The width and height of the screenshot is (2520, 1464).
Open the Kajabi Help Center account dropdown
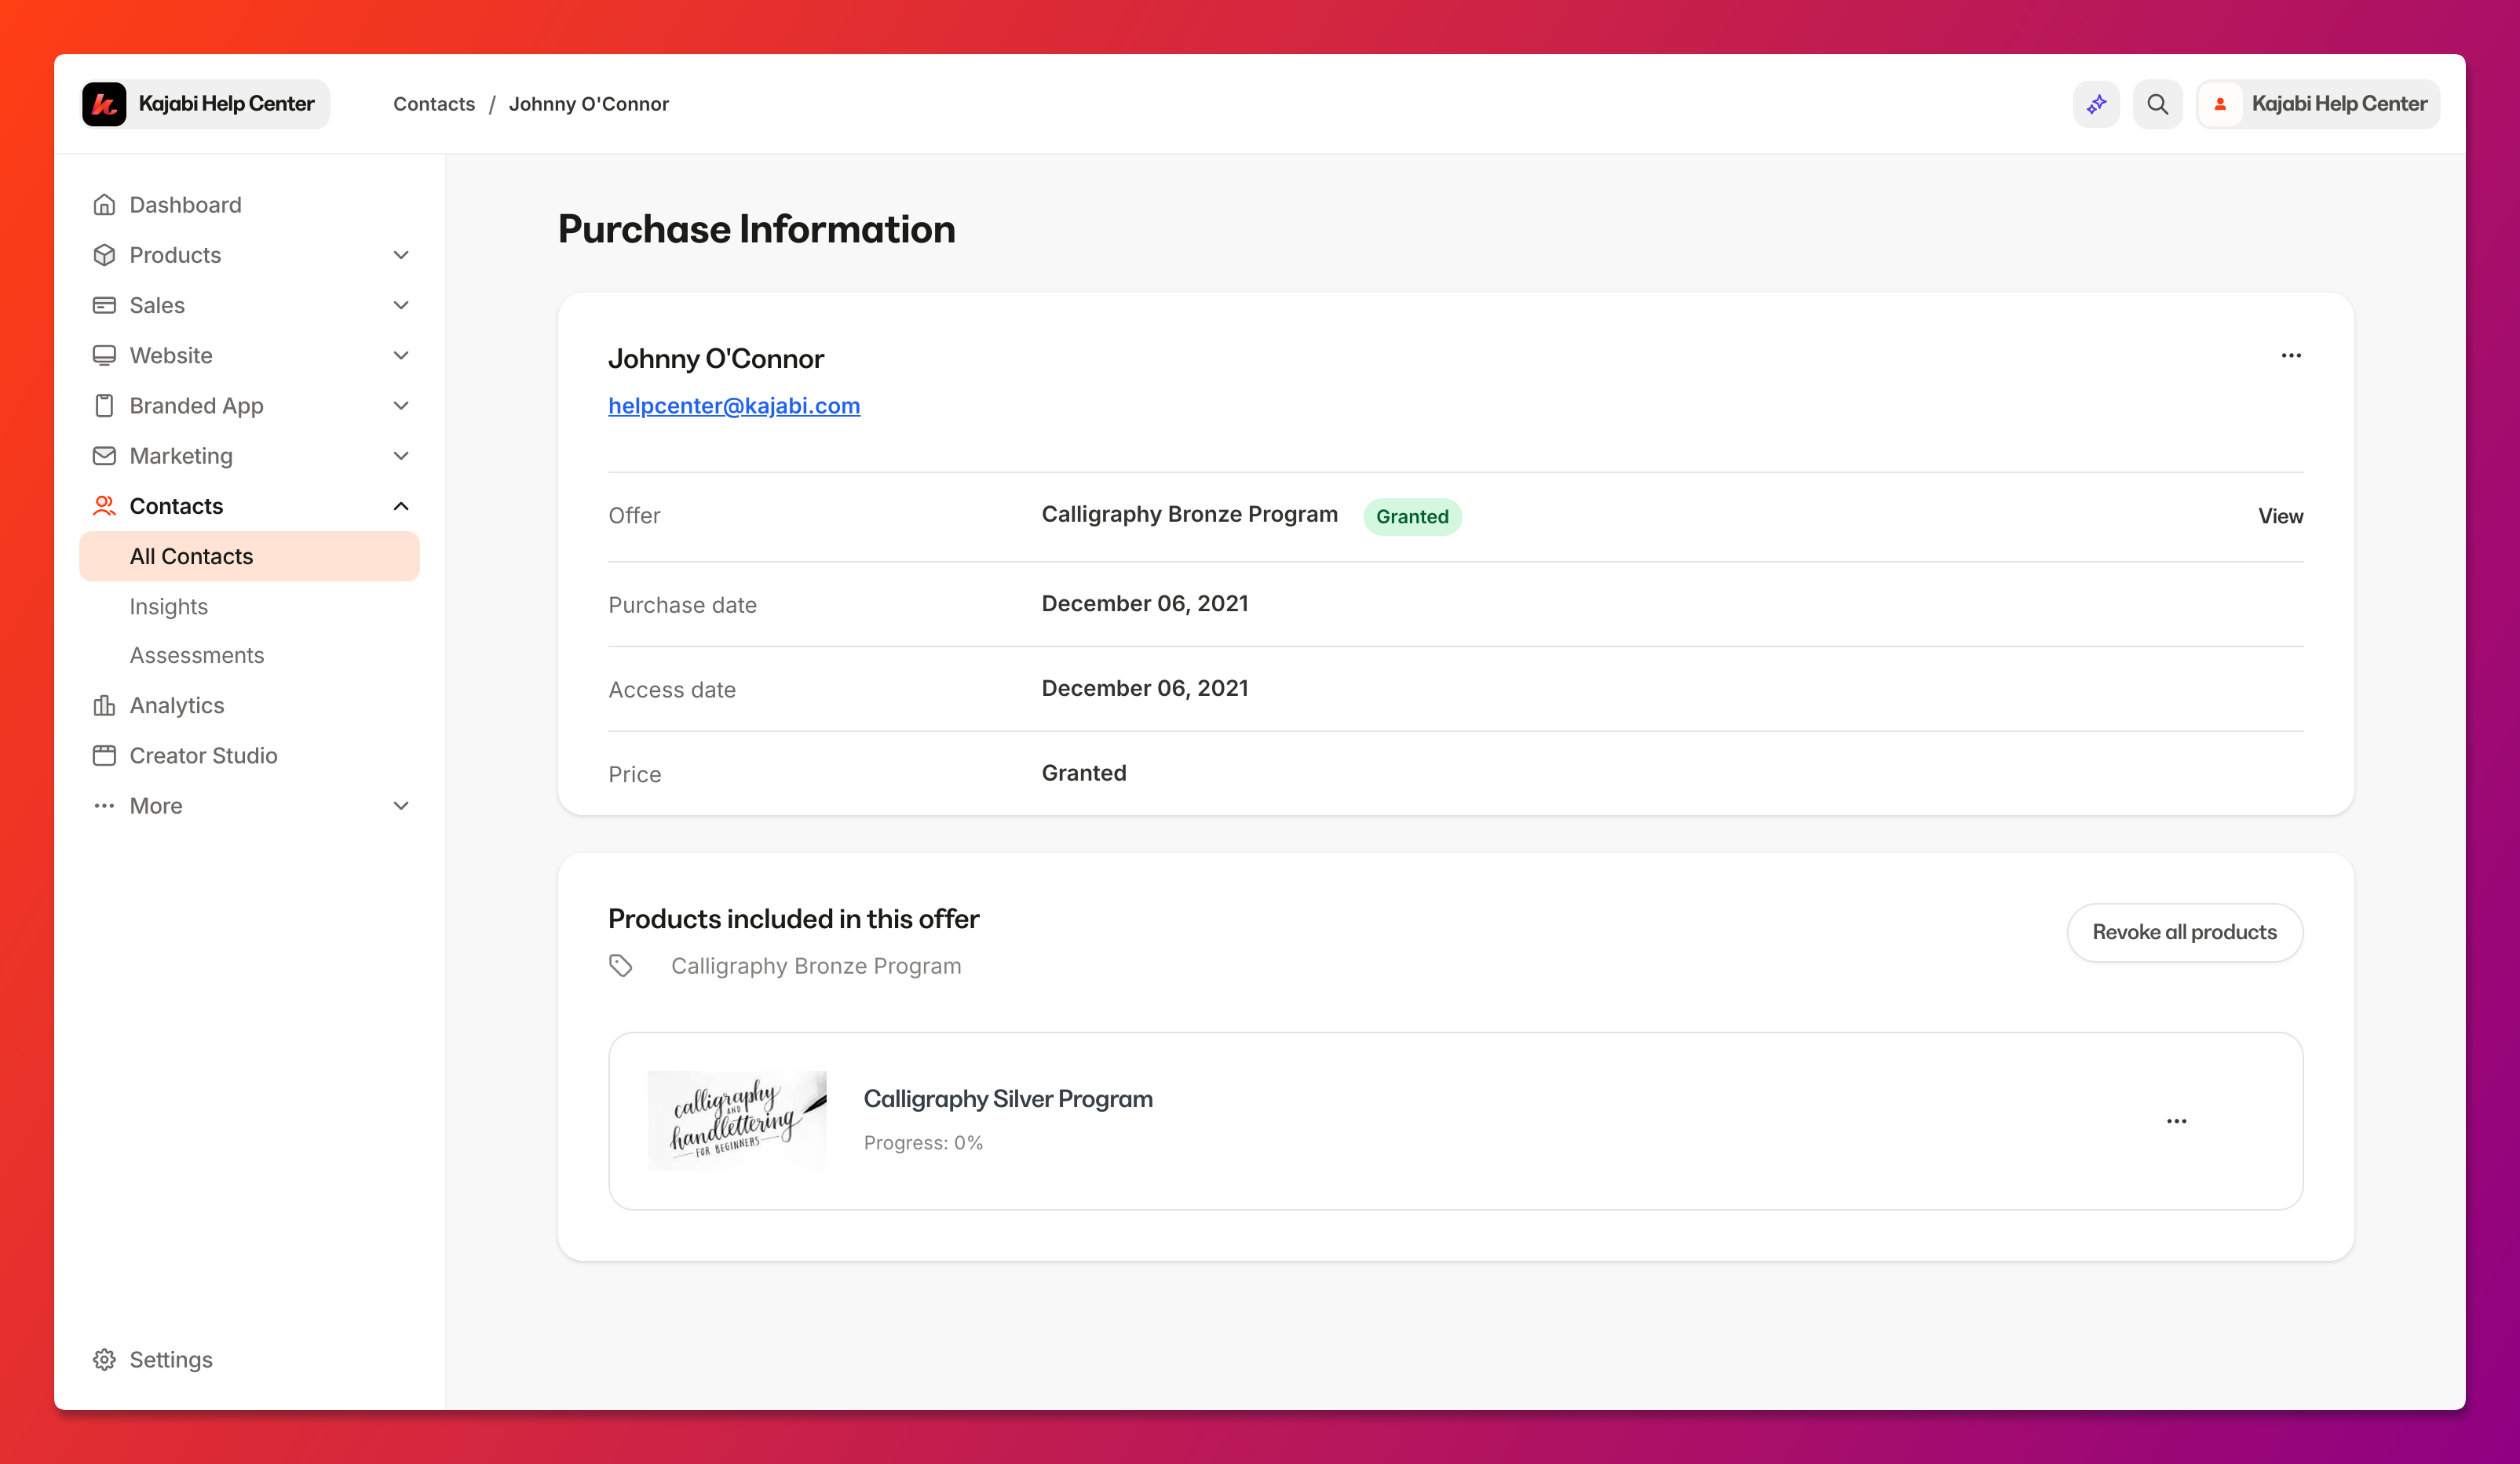(2318, 104)
